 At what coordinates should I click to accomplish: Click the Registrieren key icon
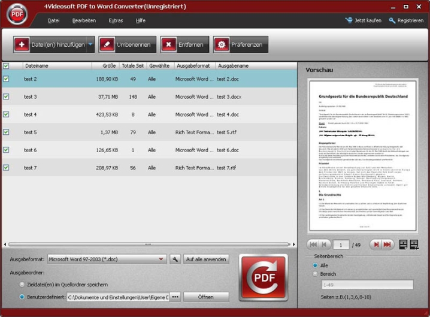click(x=392, y=20)
